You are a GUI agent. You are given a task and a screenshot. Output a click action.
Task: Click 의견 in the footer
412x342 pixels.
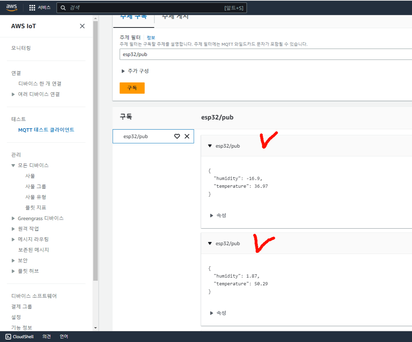47,336
